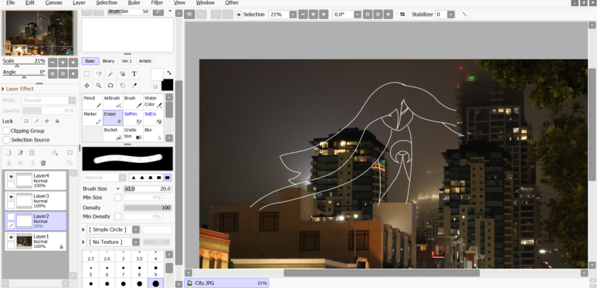Open the Filter menu
This screenshot has width=597, height=288.
[157, 3]
